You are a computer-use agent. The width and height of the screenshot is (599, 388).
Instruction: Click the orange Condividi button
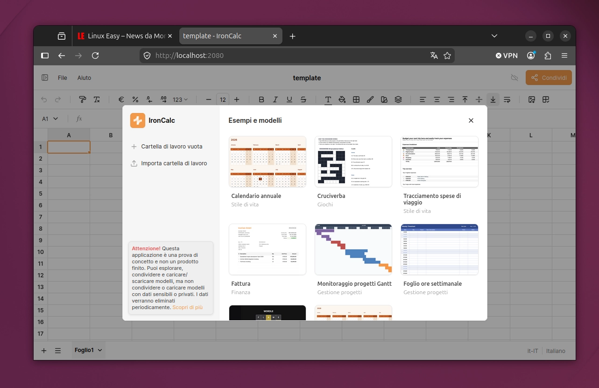[549, 78]
